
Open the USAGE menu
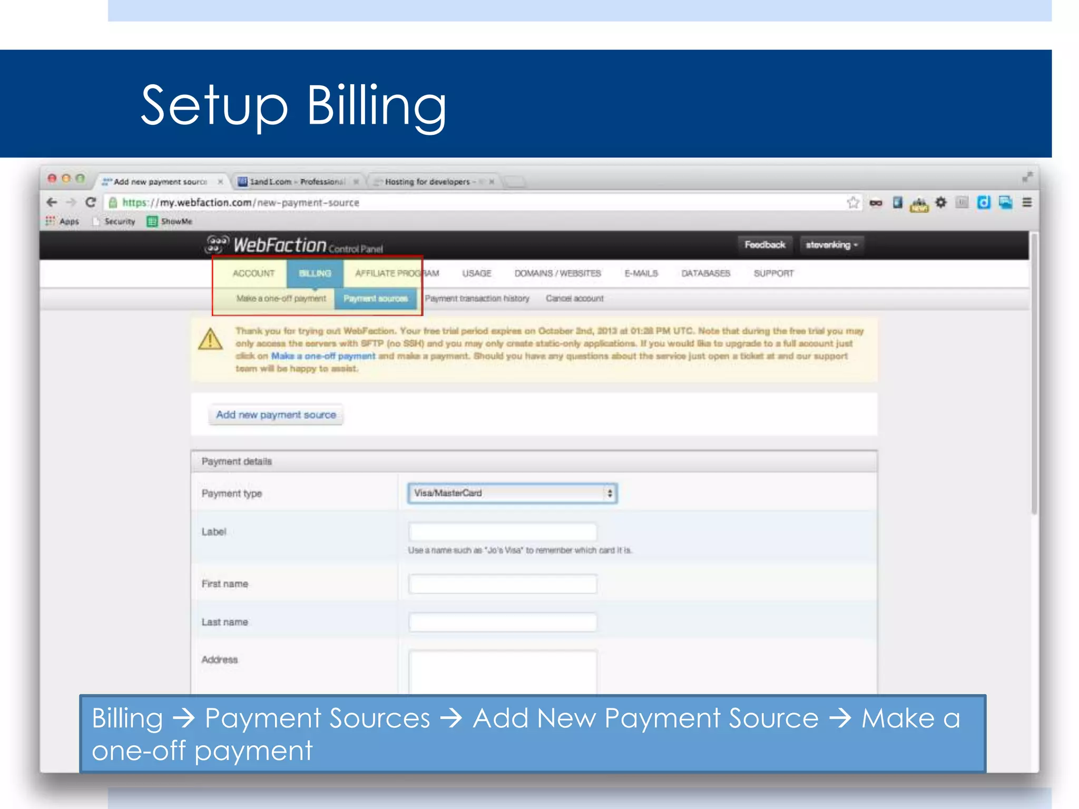pyautogui.click(x=477, y=273)
